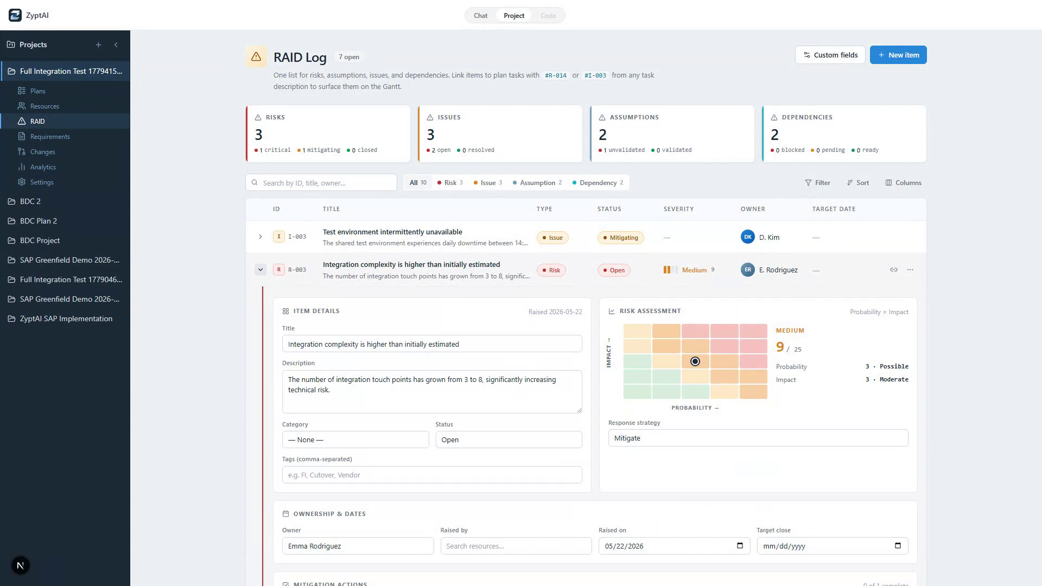
Task: Select the All 10 filter tab
Action: coord(418,183)
